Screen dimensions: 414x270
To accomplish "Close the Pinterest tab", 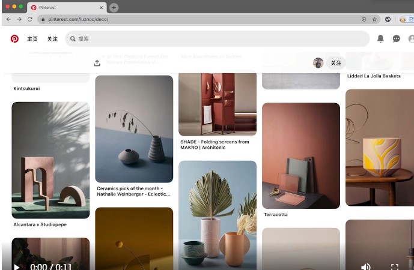I will (102, 8).
